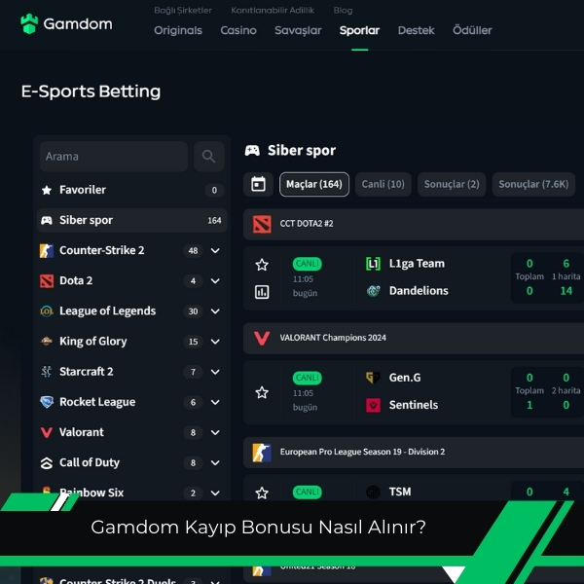Toggle favorite star on TSM match

[262, 493]
